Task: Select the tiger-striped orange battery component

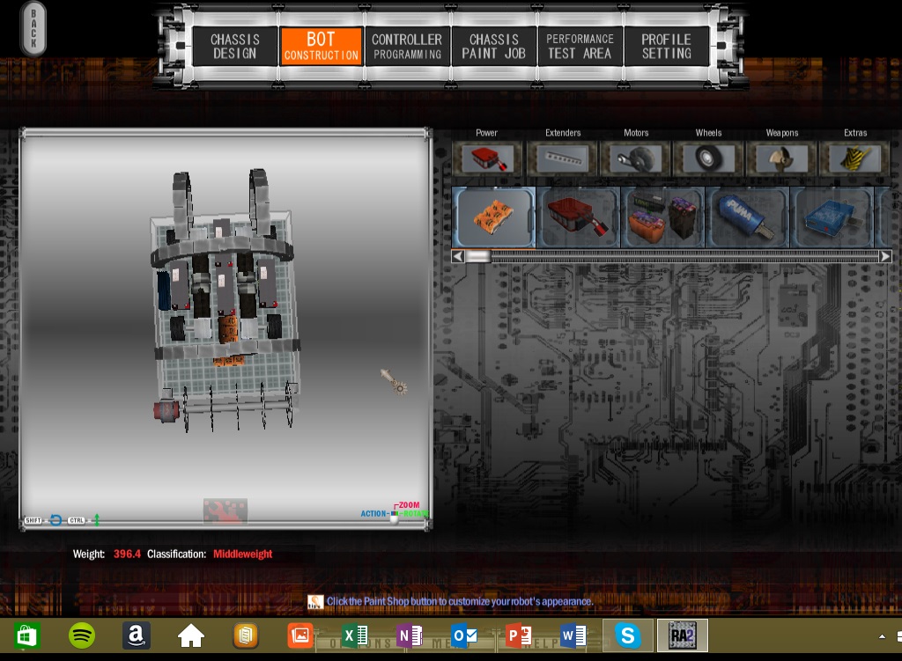Action: pyautogui.click(x=494, y=217)
